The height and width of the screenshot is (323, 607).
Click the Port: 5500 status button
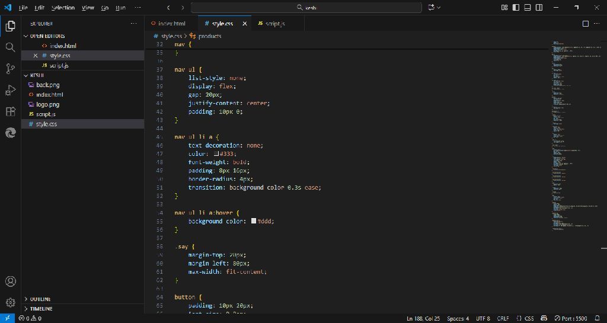click(x=571, y=318)
